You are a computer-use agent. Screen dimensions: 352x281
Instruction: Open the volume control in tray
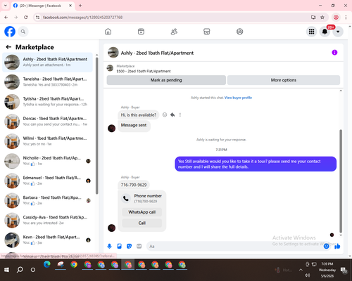[308, 275]
